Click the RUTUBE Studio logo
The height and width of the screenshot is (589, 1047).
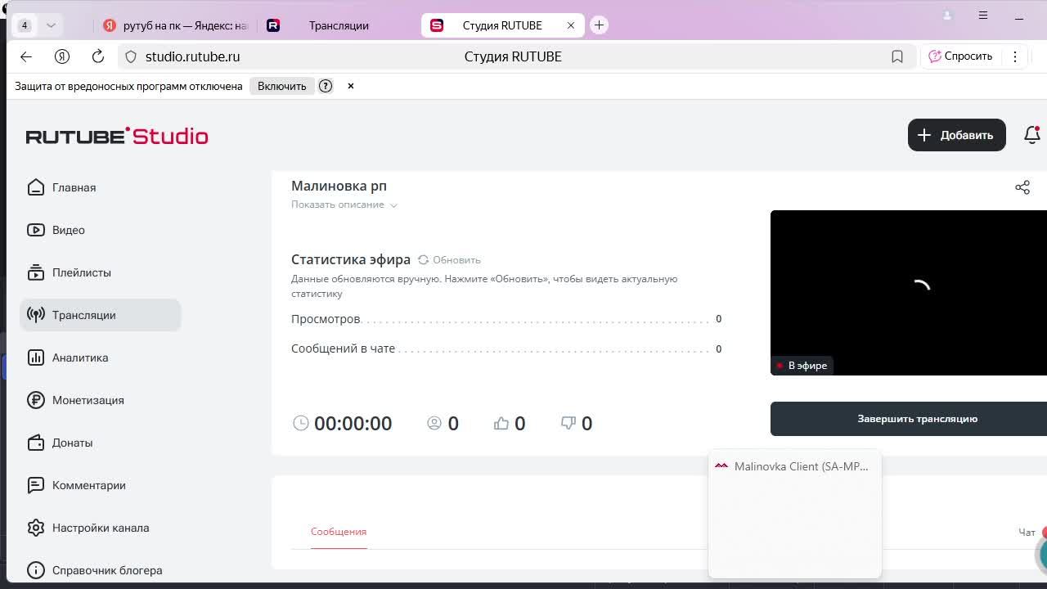pyautogui.click(x=117, y=136)
